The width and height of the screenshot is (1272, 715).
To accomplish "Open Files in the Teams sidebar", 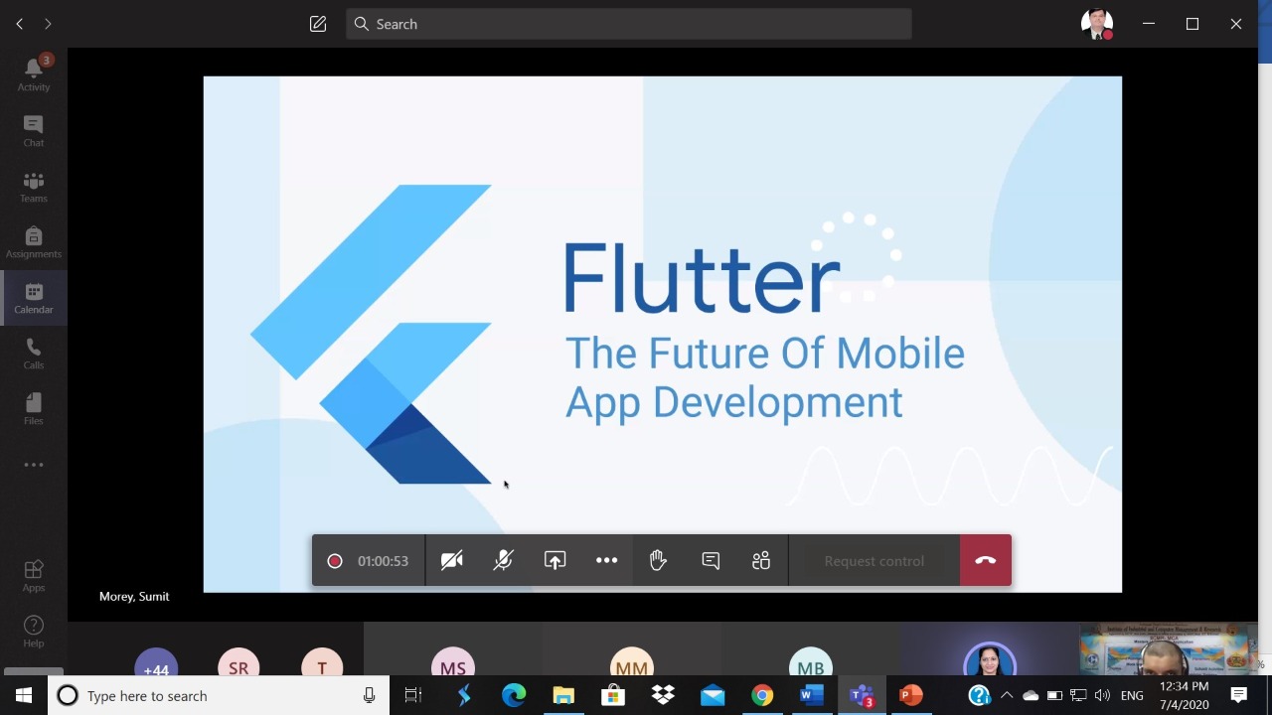I will pyautogui.click(x=33, y=408).
